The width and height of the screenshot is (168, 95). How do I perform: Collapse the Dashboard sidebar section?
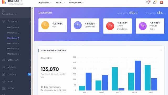pyautogui.click(x=30, y=21)
